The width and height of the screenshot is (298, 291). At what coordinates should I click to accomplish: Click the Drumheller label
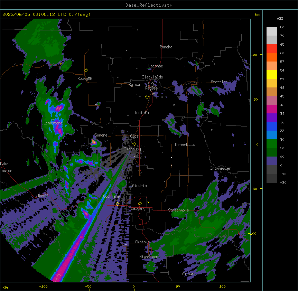pyautogui.click(x=221, y=168)
